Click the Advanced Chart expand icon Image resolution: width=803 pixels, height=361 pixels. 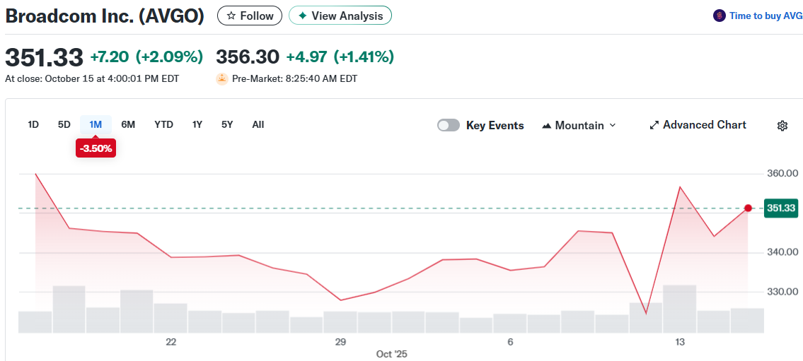[654, 125]
